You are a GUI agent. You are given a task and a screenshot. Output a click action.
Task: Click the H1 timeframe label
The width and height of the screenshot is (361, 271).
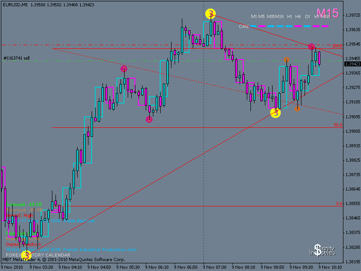click(x=290, y=17)
